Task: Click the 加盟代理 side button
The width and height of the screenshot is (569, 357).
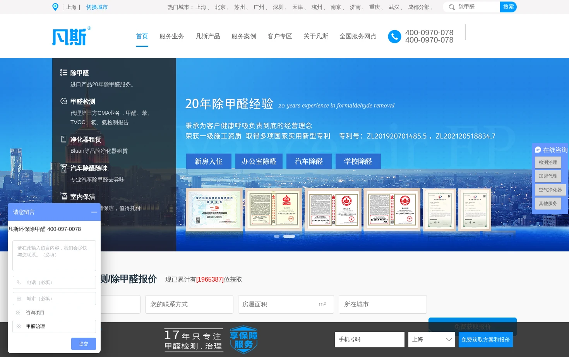Action: (x=548, y=176)
